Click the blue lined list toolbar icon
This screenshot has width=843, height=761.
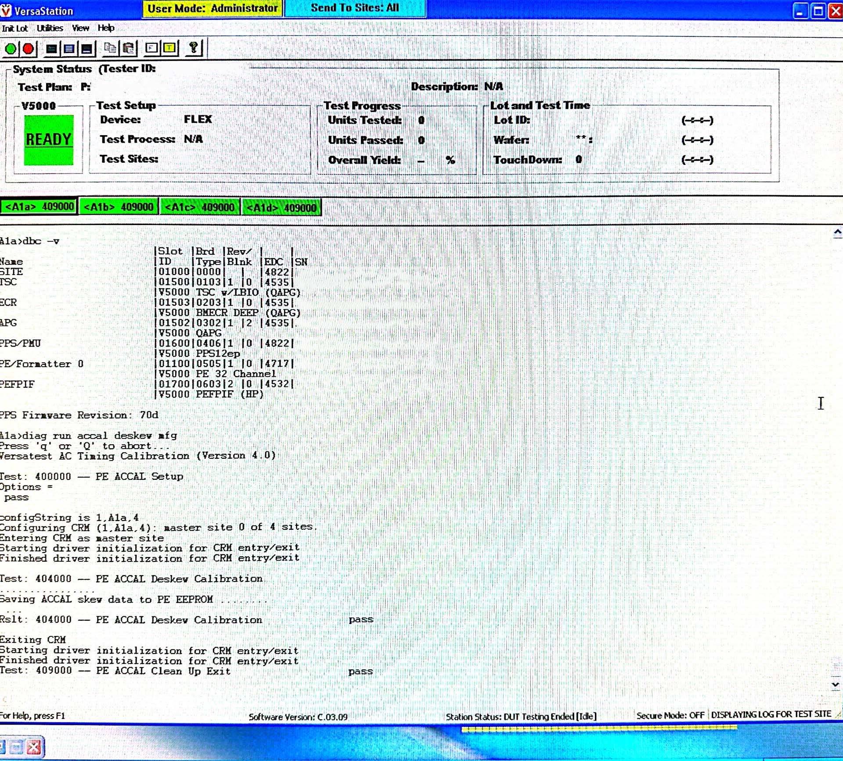pyautogui.click(x=69, y=49)
